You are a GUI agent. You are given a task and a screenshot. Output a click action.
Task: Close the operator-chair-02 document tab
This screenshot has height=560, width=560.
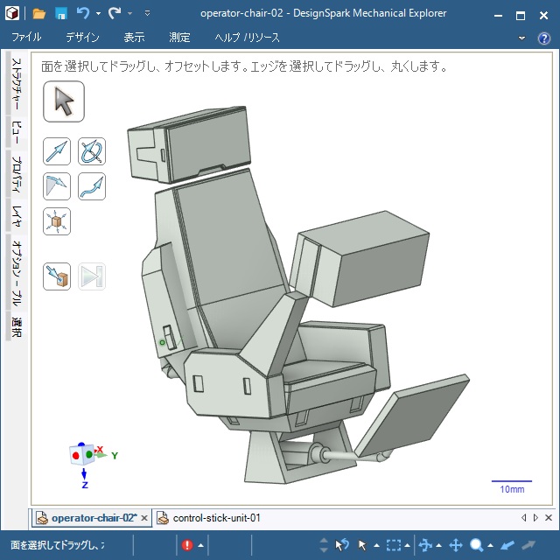pos(144,518)
